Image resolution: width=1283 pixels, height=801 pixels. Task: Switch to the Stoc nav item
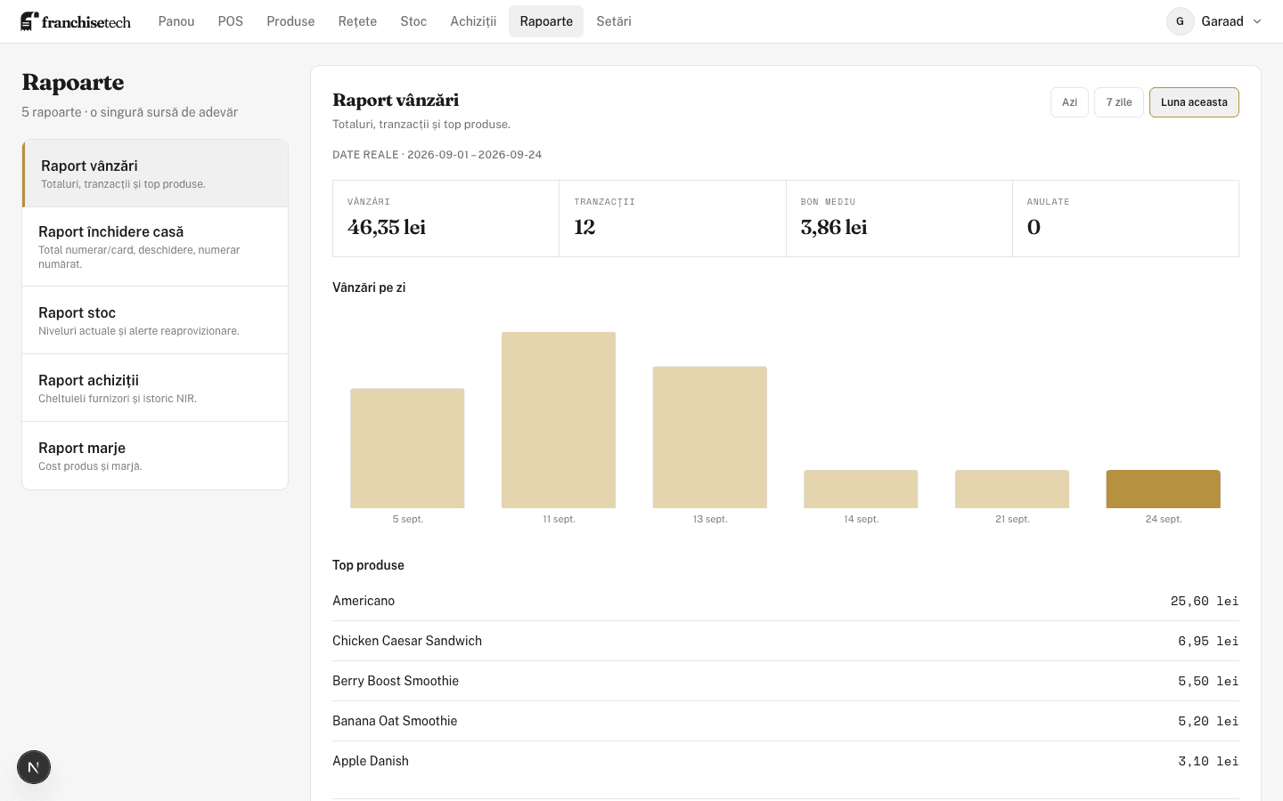[x=413, y=21]
